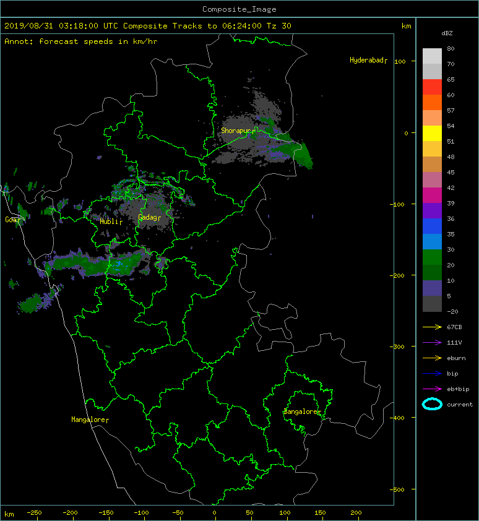Pick the bright green swatch between 20 and 30
This screenshot has height=521, width=479.
[x=432, y=257]
